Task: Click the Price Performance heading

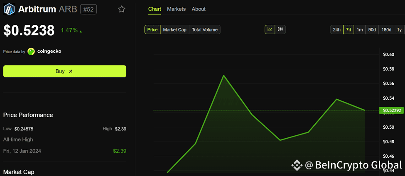Action: [28, 115]
